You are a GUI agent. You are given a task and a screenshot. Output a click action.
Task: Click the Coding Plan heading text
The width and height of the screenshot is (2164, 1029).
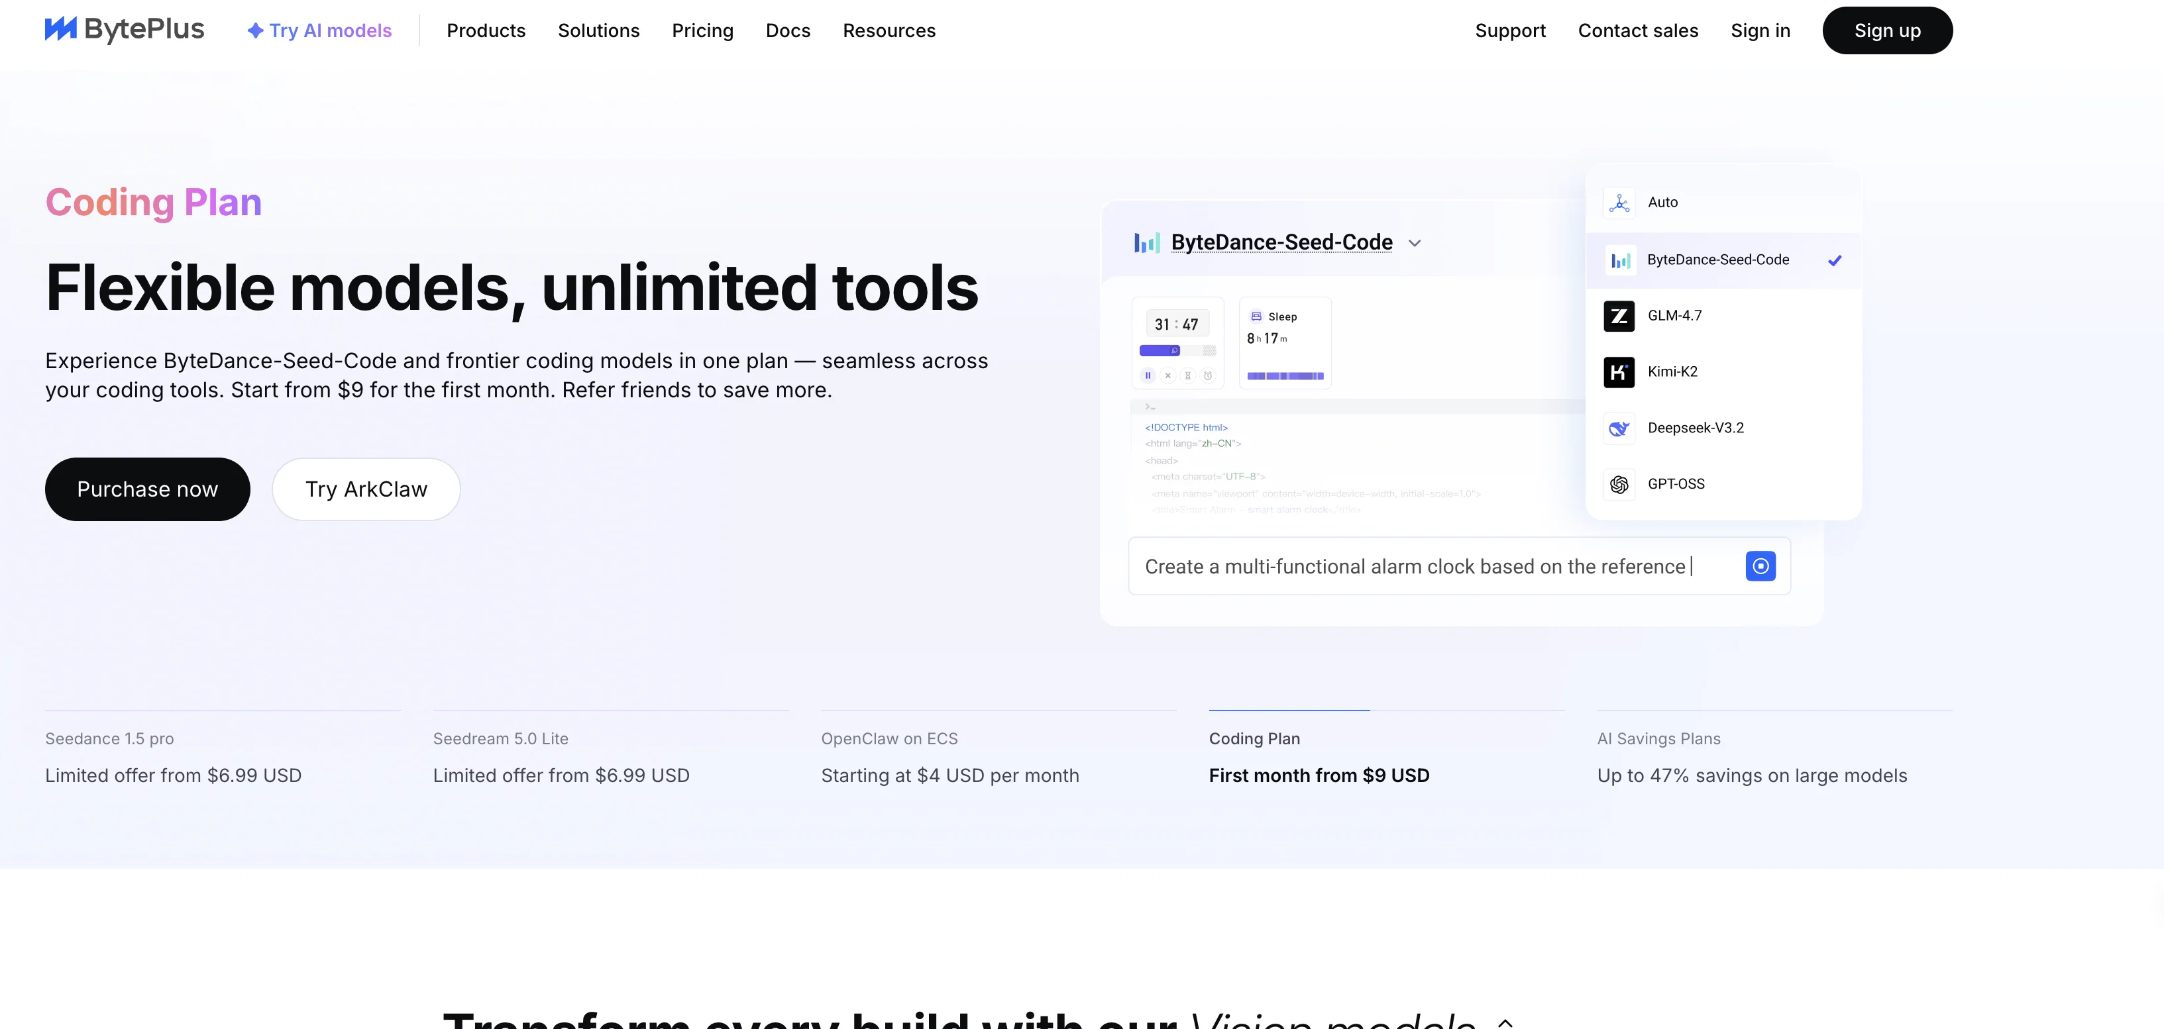pyautogui.click(x=154, y=202)
